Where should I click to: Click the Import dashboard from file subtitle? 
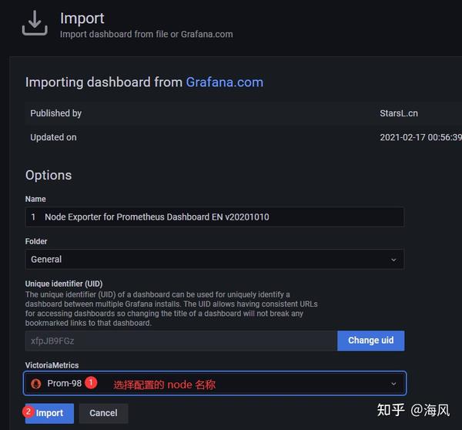tap(146, 35)
